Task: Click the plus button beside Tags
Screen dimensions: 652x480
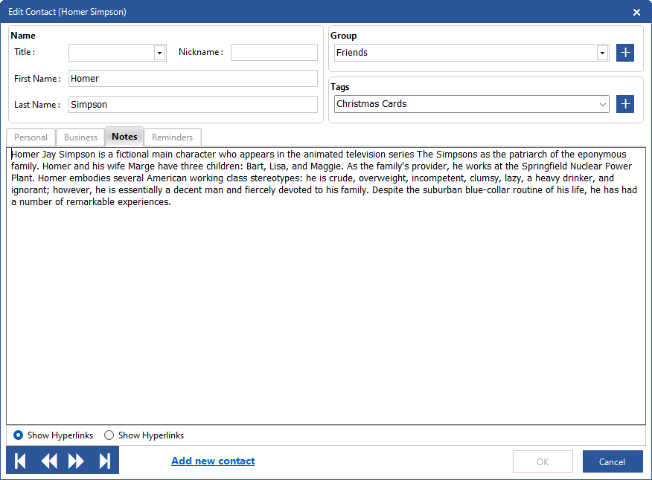Action: pyautogui.click(x=625, y=104)
